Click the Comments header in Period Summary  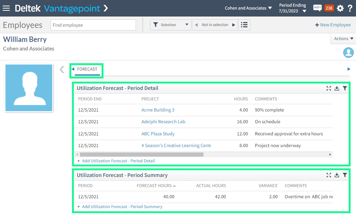pyautogui.click(x=295, y=186)
